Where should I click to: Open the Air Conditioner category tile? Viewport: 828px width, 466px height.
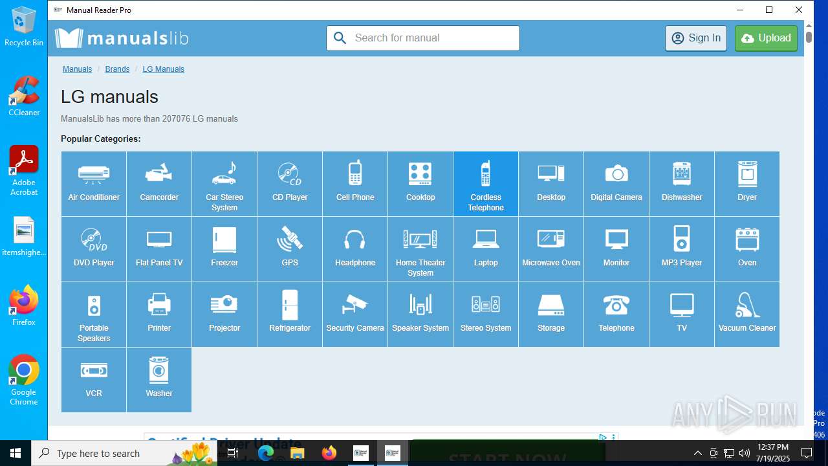click(x=94, y=184)
